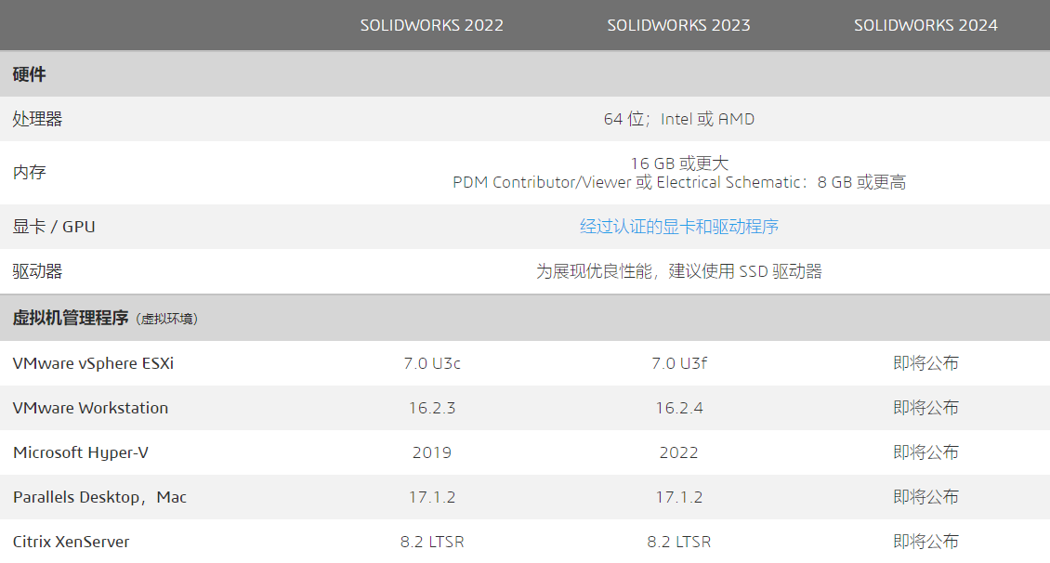Click the SSD drive recommendation text
Image resolution: width=1050 pixels, height=563 pixels.
(x=679, y=271)
